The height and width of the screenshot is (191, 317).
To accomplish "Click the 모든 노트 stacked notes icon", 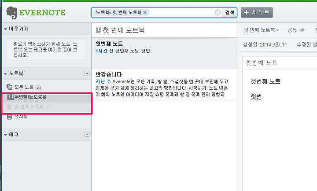I will (x=9, y=87).
